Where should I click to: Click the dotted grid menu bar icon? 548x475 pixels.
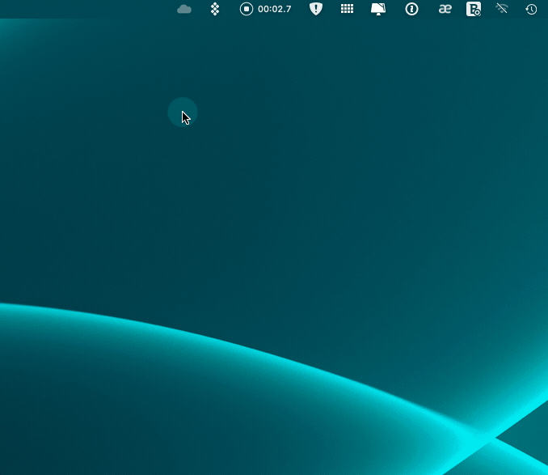pos(347,9)
